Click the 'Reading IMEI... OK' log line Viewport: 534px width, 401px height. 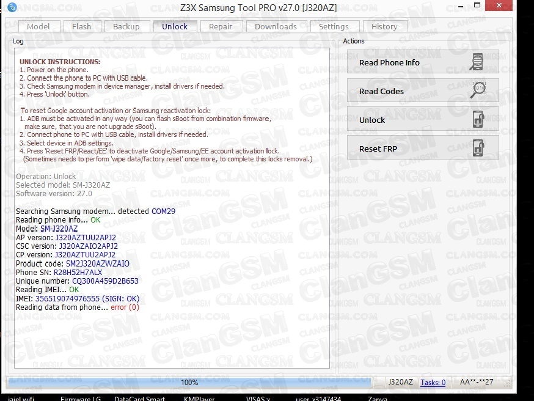pos(47,290)
